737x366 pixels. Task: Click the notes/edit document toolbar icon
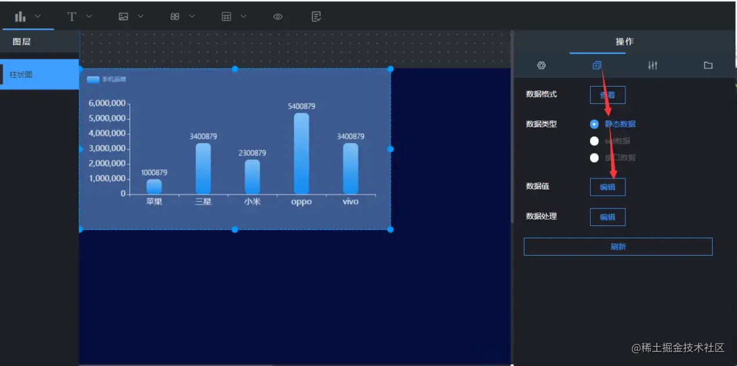(x=317, y=16)
